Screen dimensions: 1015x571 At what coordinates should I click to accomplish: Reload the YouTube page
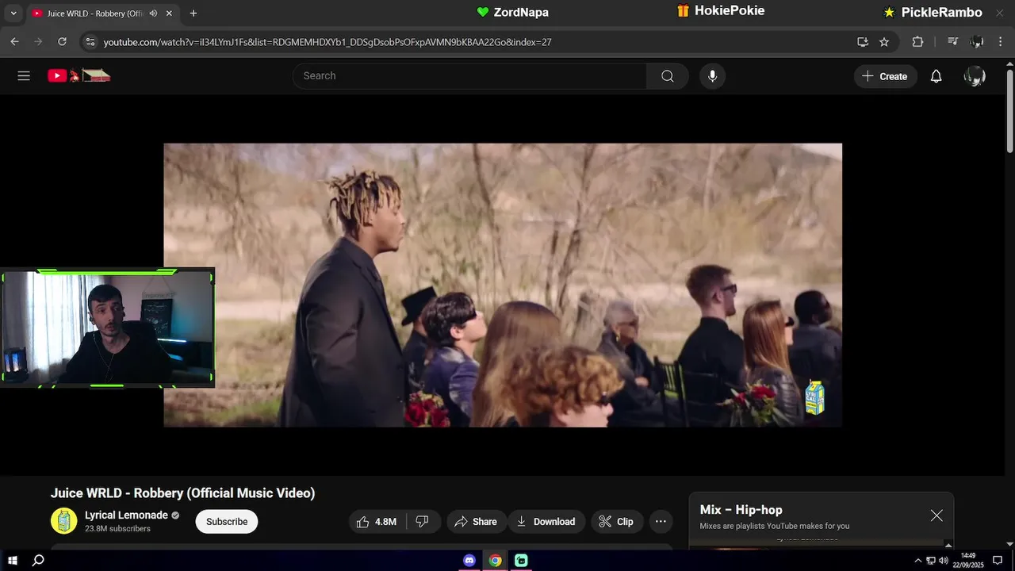pyautogui.click(x=62, y=42)
